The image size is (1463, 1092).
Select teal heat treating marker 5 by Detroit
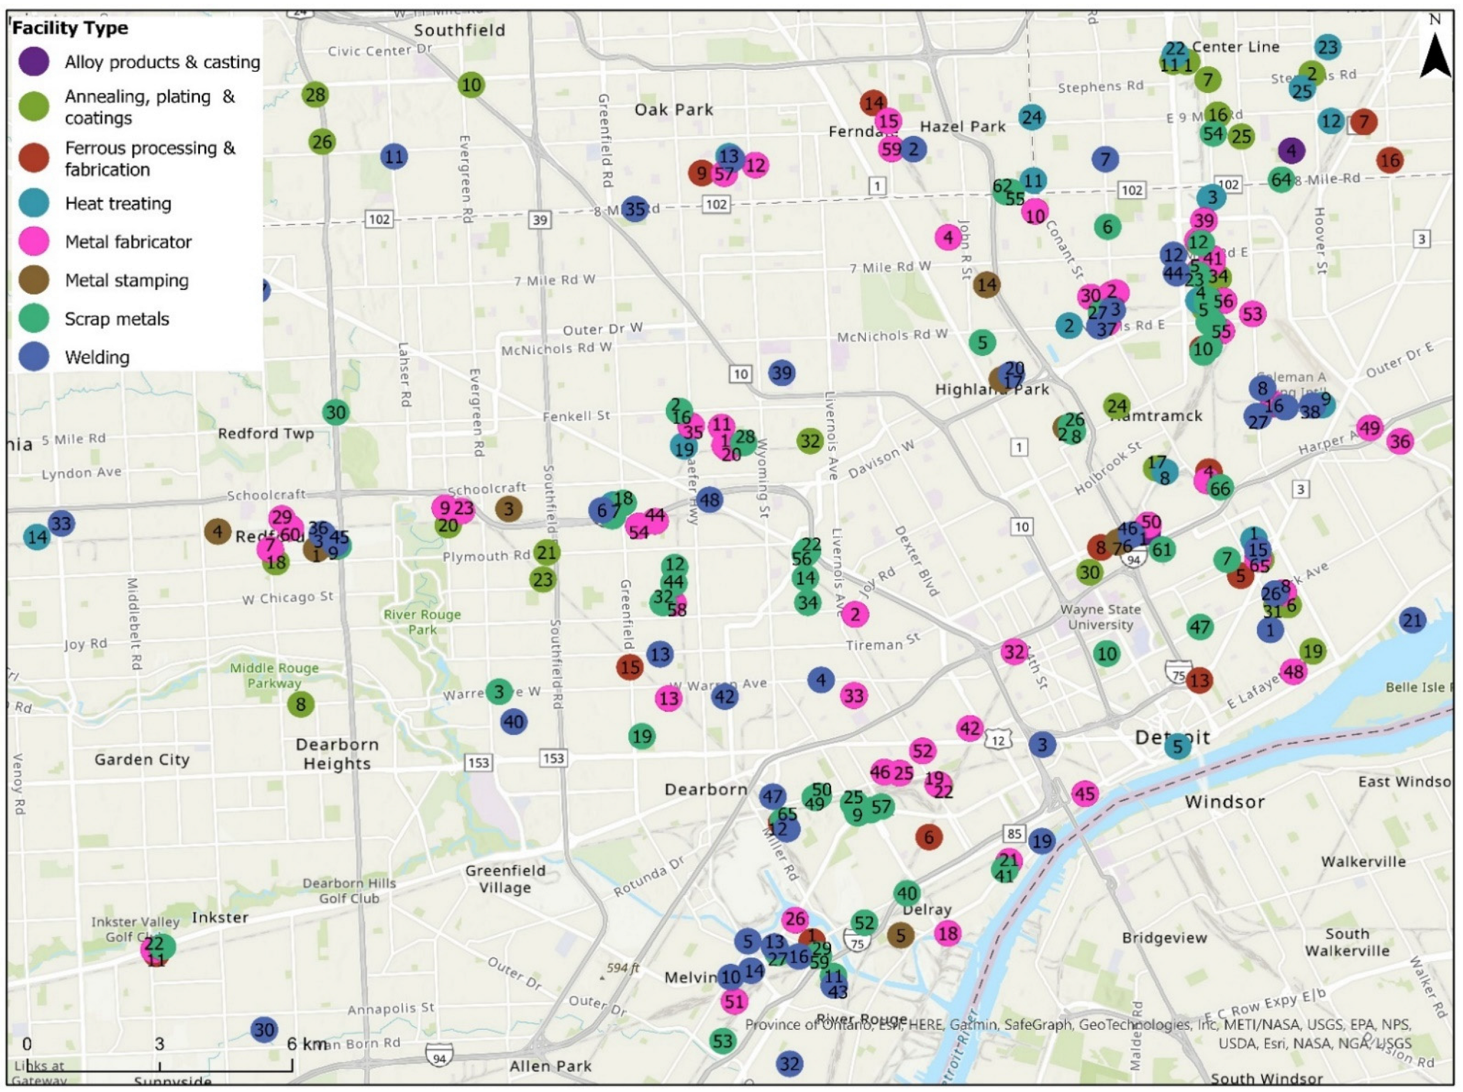click(x=1177, y=747)
